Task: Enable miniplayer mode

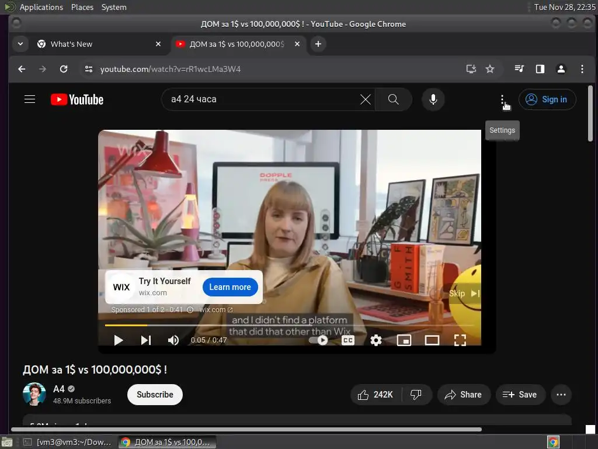Action: coord(404,340)
